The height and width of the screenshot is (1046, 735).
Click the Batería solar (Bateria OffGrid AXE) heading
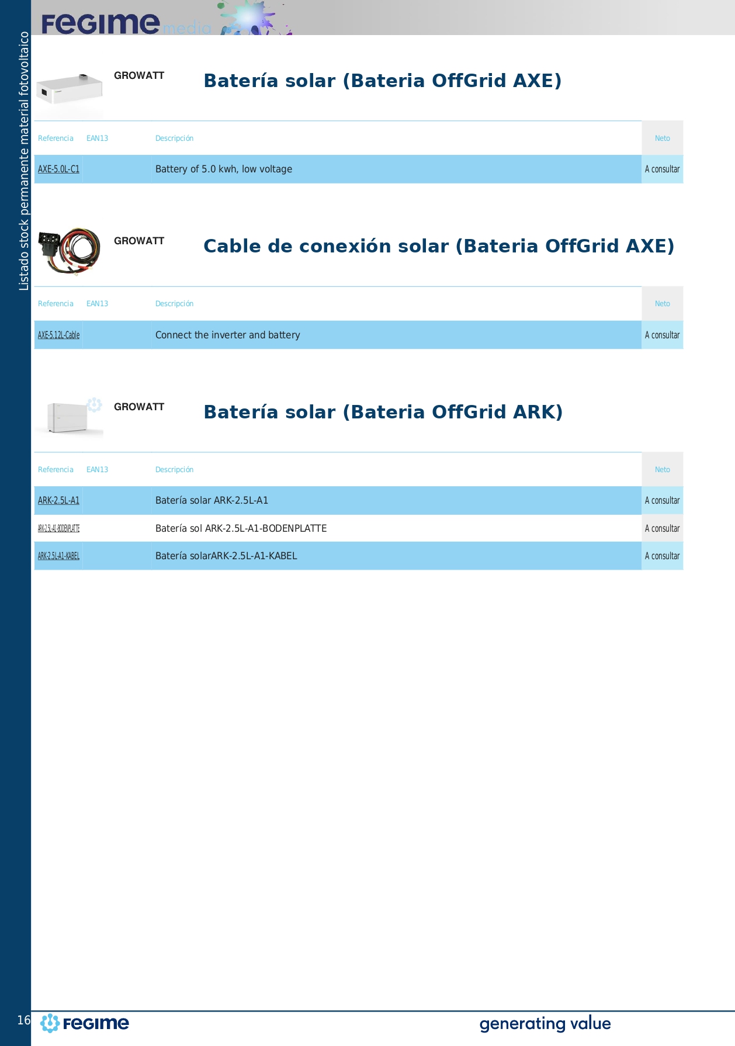pyautogui.click(x=382, y=81)
